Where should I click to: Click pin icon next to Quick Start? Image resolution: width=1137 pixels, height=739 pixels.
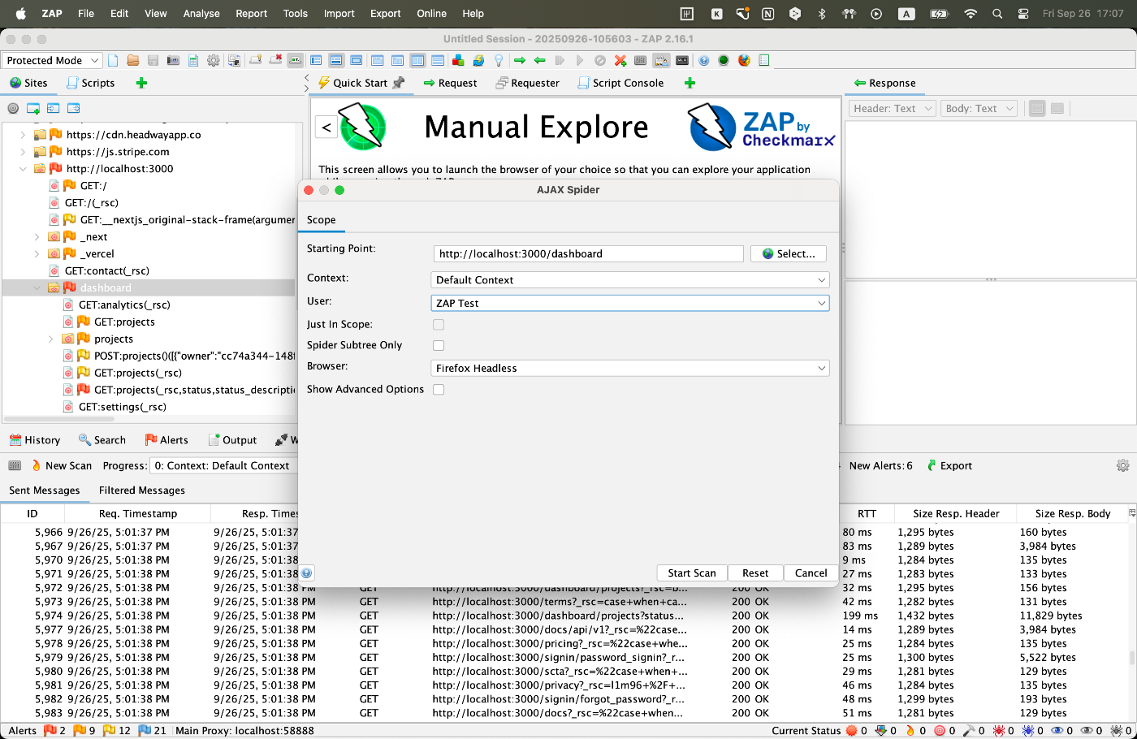click(x=398, y=83)
